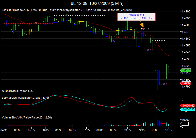Click the chart title 6E 12-09 10/27/2009 (5 Min)
Image resolution: width=196 pixels, height=138 pixels.
(x=97, y=3)
